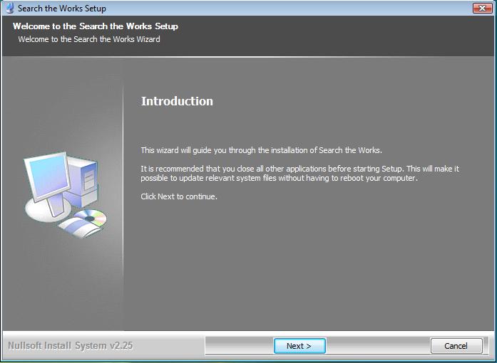497x363 pixels.
Task: Click the computer and CD illustration
Action: 66,194
